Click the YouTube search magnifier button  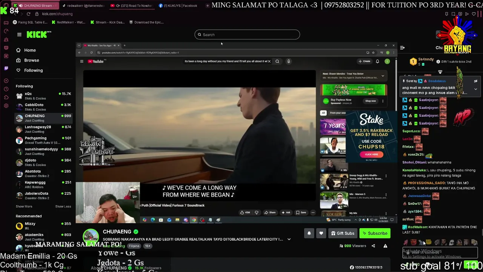(277, 61)
